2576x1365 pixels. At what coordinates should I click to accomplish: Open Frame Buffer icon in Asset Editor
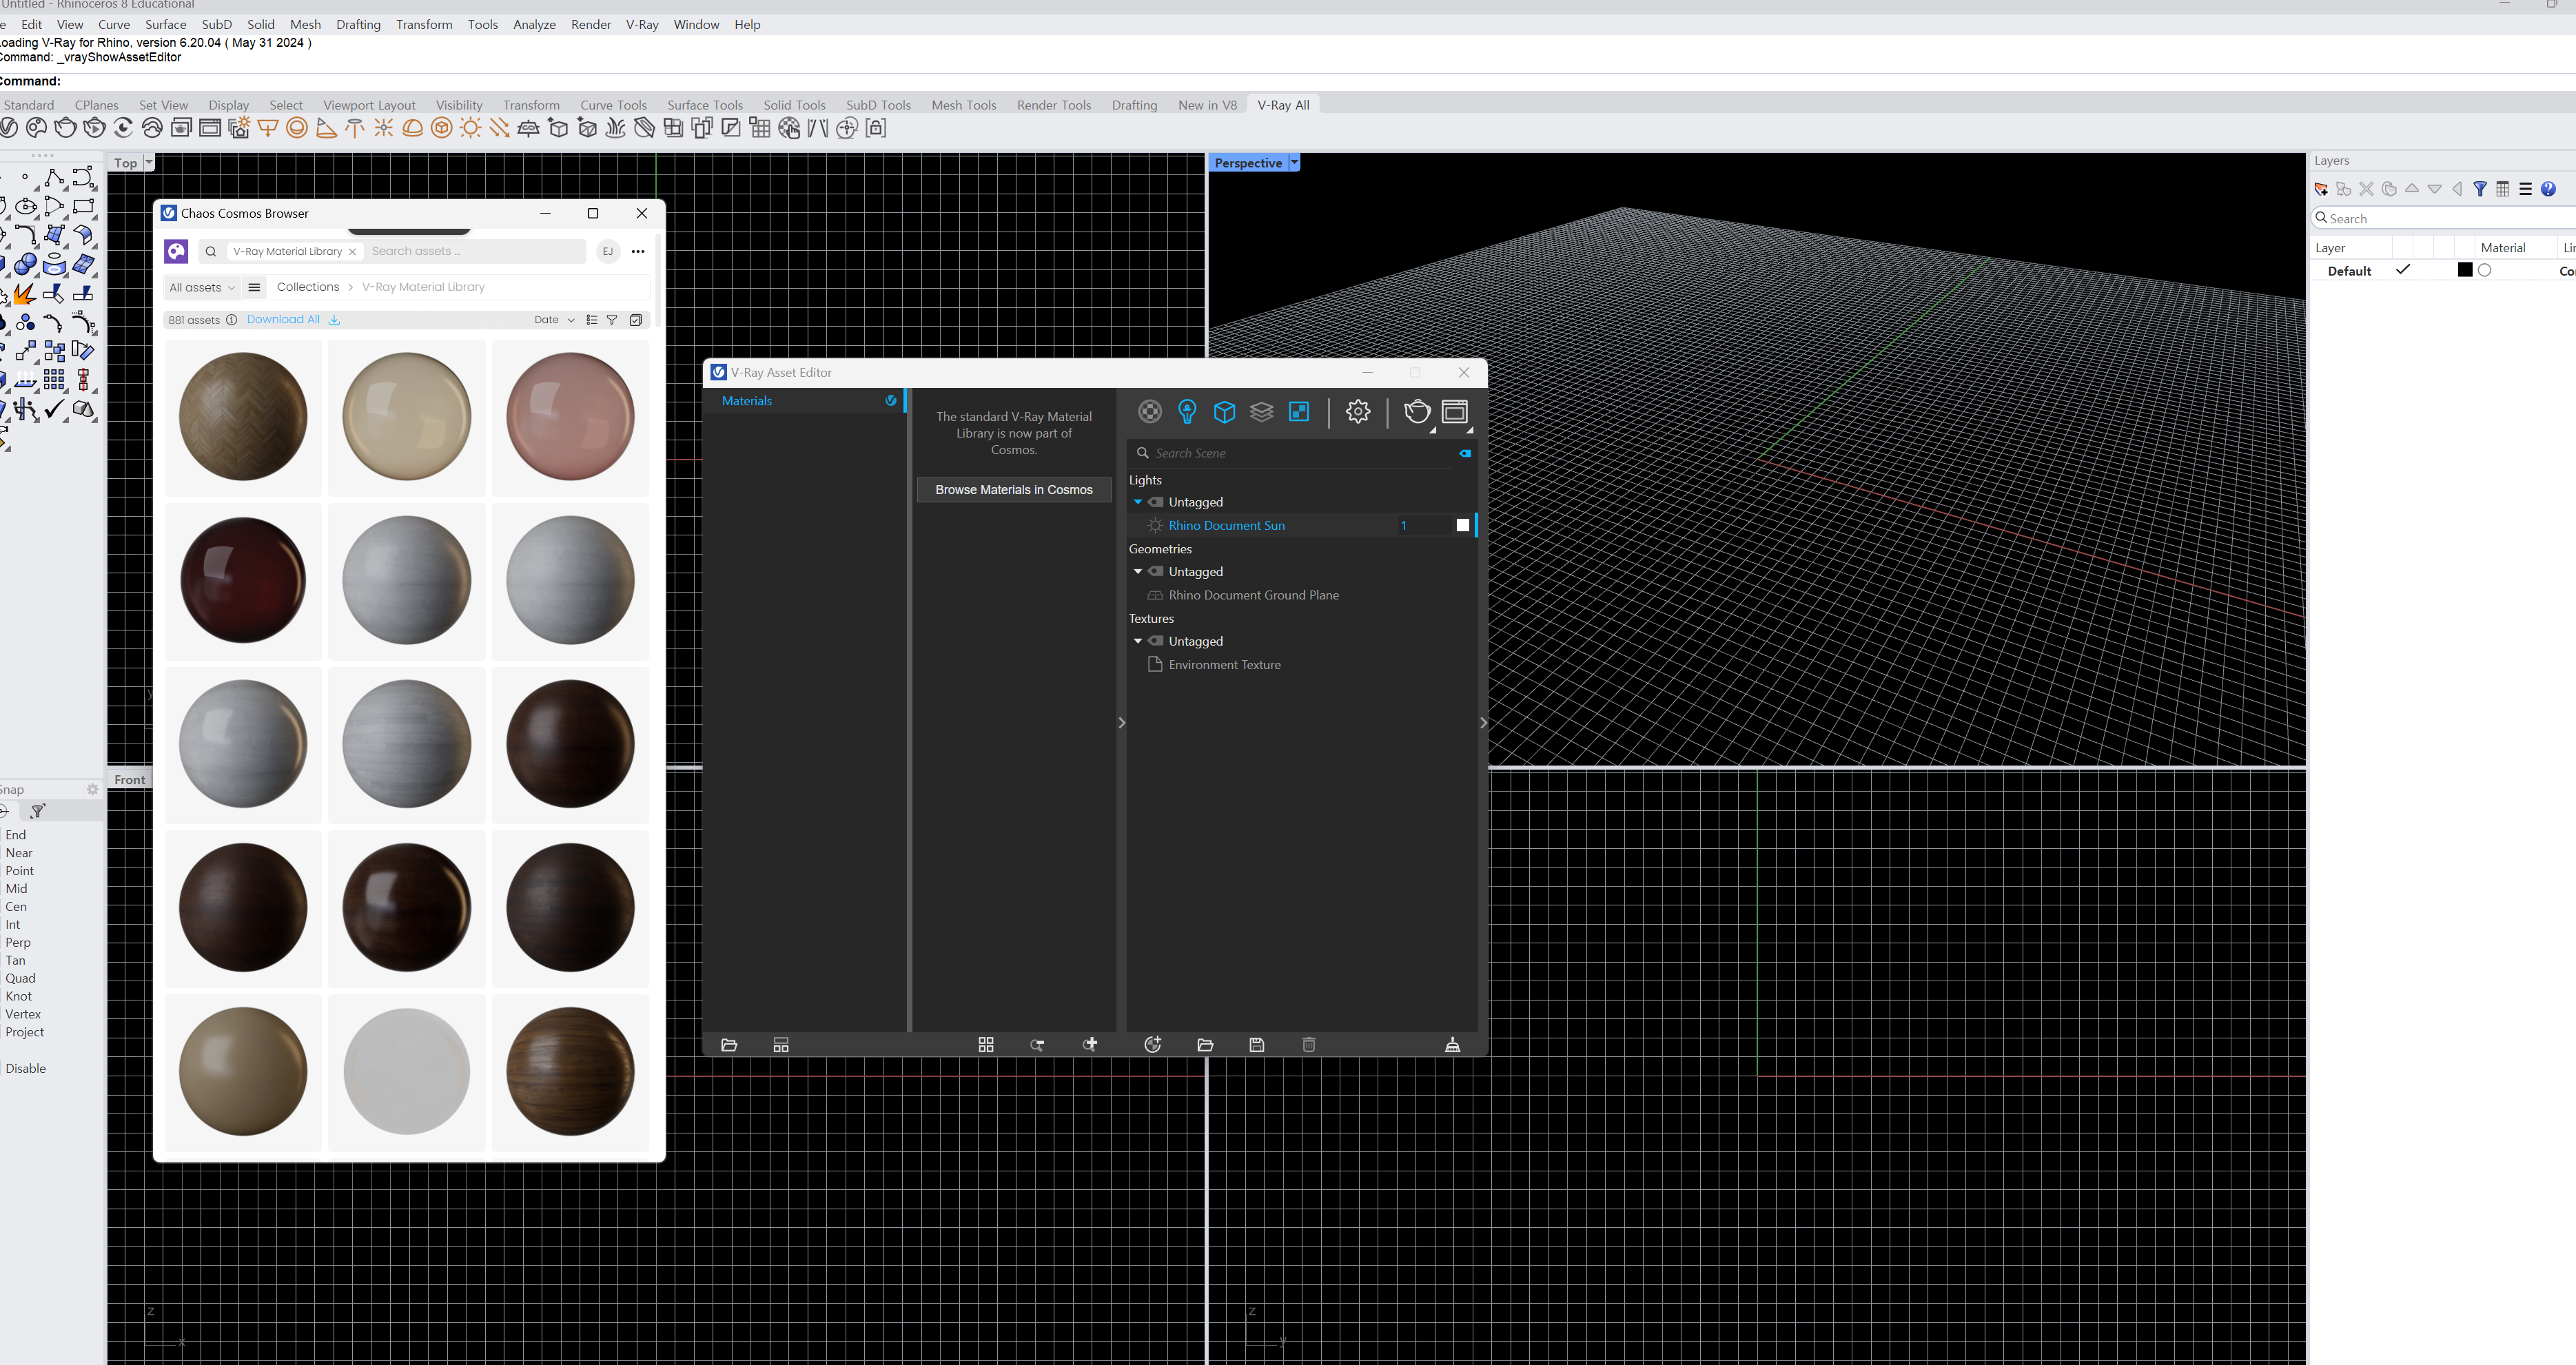point(1455,412)
